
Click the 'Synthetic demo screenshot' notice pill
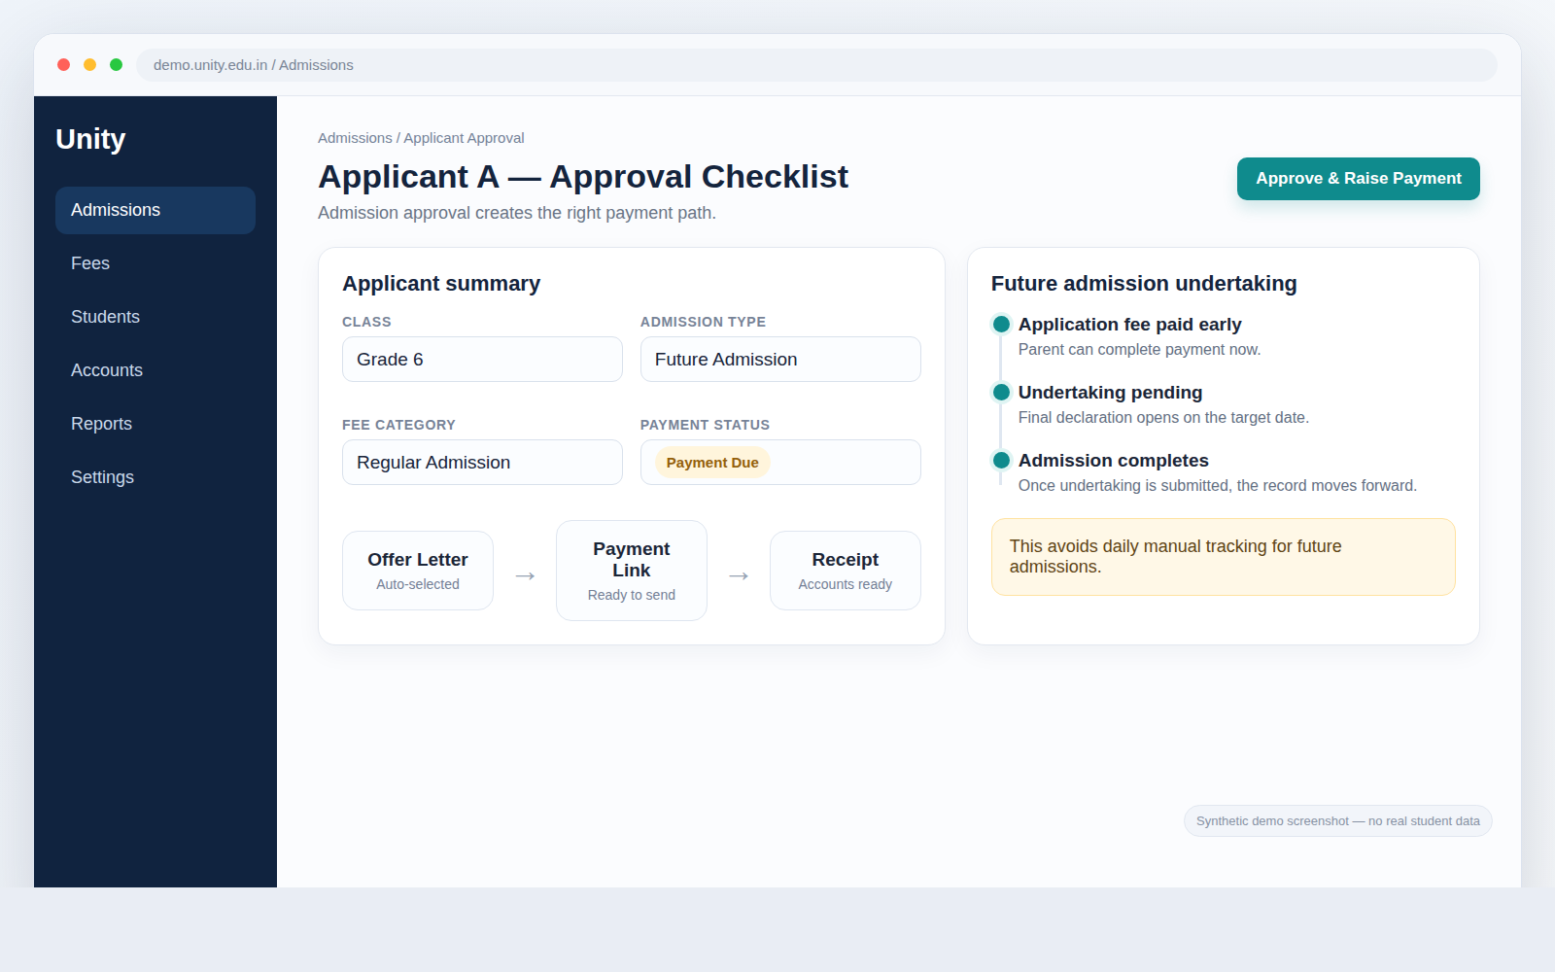[1338, 821]
